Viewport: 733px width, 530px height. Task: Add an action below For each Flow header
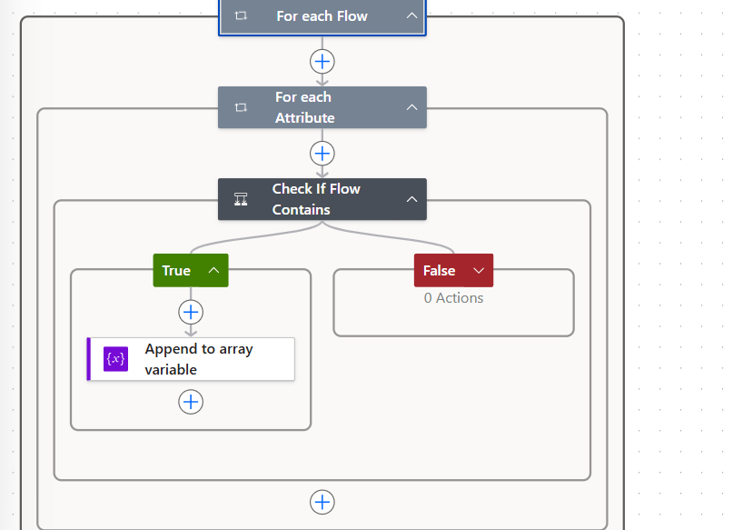[322, 61]
